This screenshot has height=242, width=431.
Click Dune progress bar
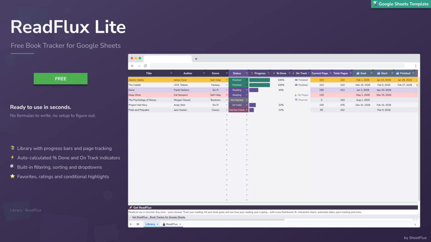(x=254, y=90)
